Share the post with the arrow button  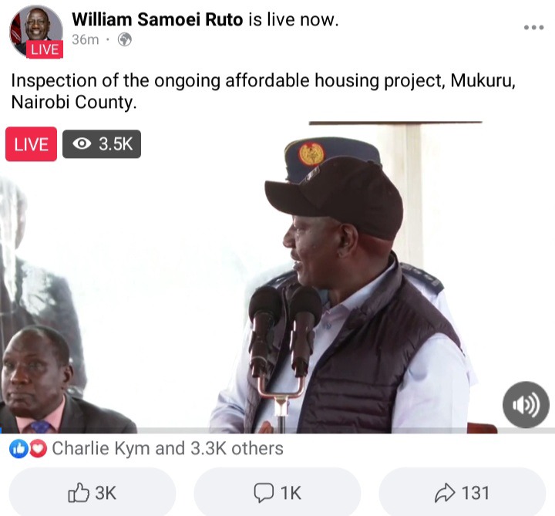pos(462,493)
